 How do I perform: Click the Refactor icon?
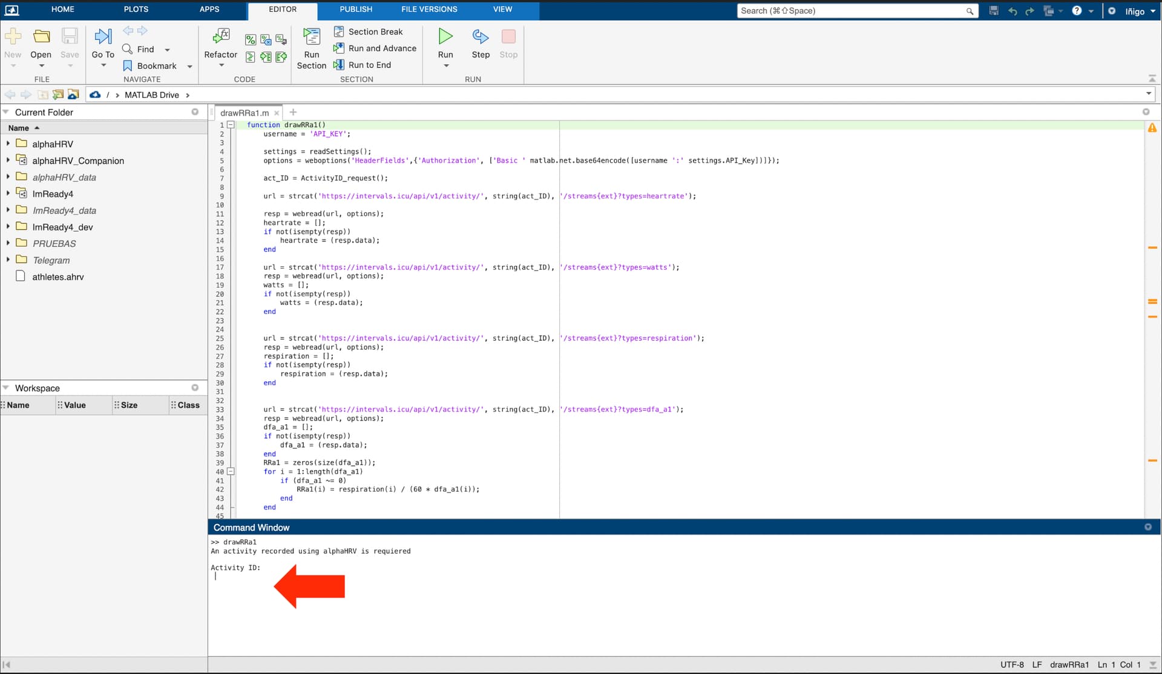click(x=221, y=37)
